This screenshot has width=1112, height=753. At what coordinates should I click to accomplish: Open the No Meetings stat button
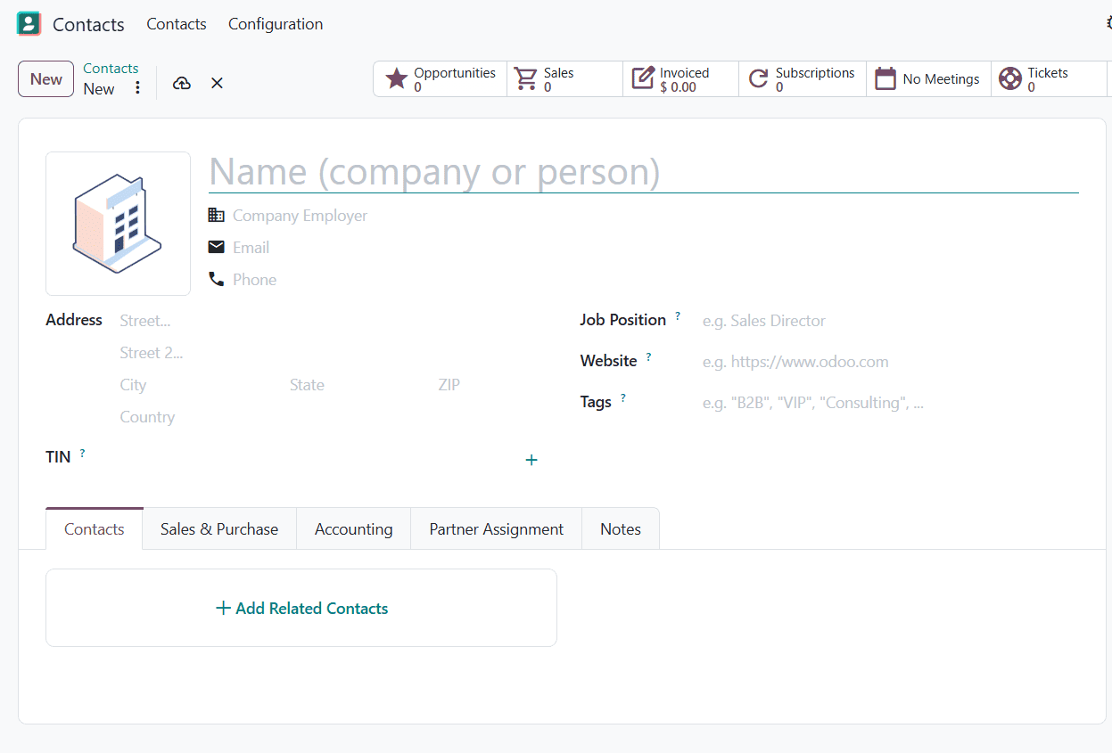[x=929, y=79]
